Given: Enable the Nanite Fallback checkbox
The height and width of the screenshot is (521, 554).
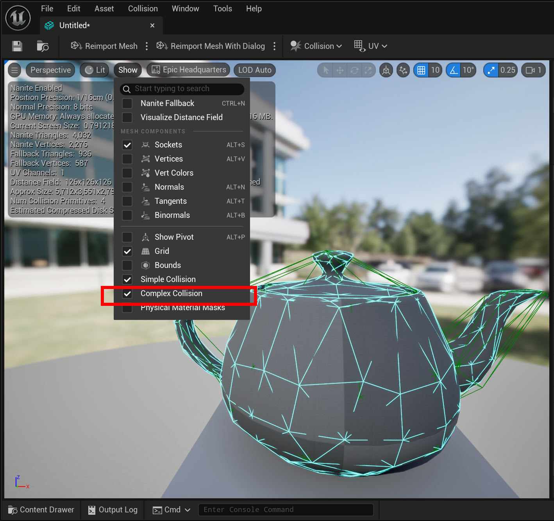Looking at the screenshot, I should tap(127, 103).
